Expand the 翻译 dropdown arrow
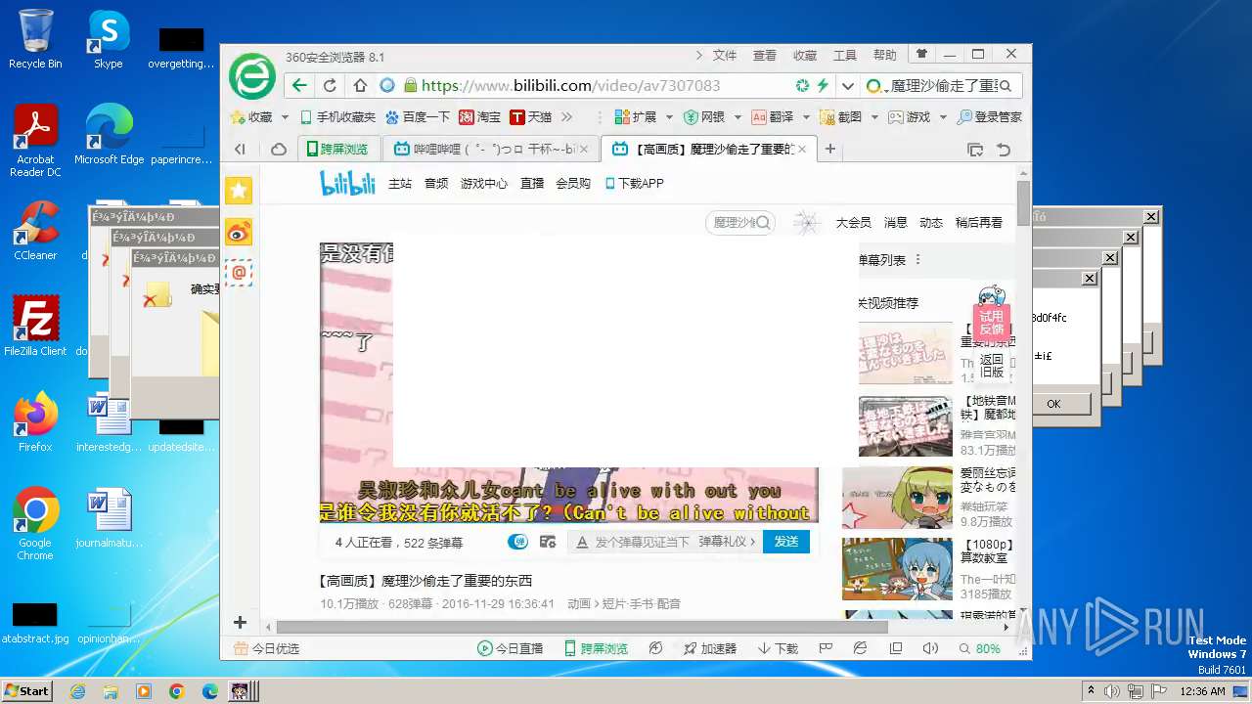1252x704 pixels. pyautogui.click(x=806, y=117)
